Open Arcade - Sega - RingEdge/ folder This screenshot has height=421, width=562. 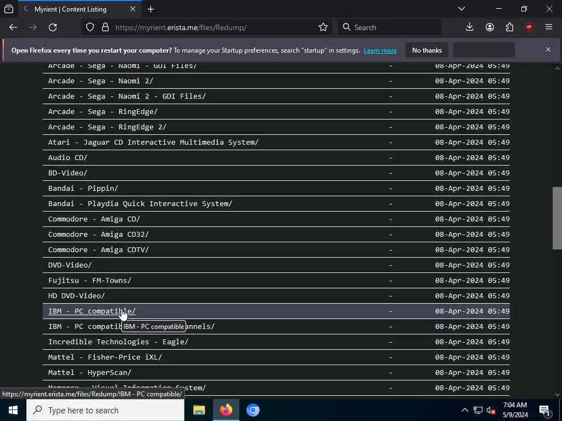[x=103, y=112]
